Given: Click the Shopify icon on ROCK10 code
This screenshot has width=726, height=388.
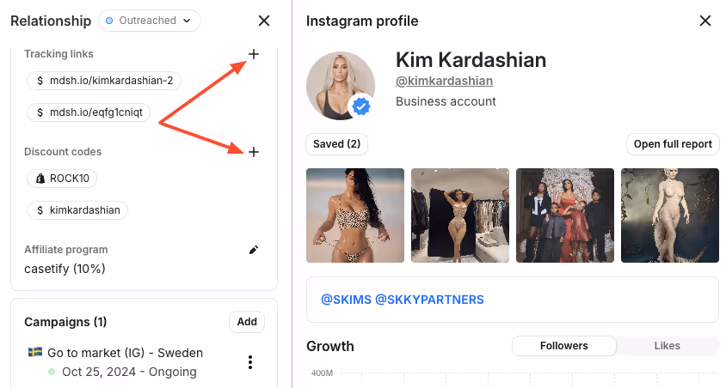Looking at the screenshot, I should 40,179.
